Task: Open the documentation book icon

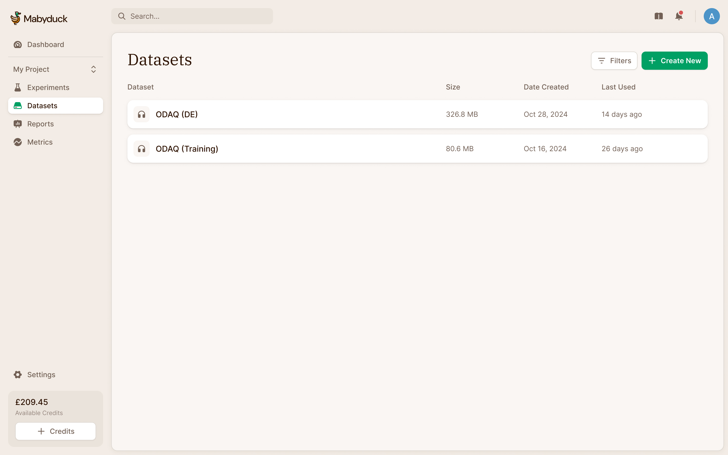Action: pyautogui.click(x=658, y=16)
